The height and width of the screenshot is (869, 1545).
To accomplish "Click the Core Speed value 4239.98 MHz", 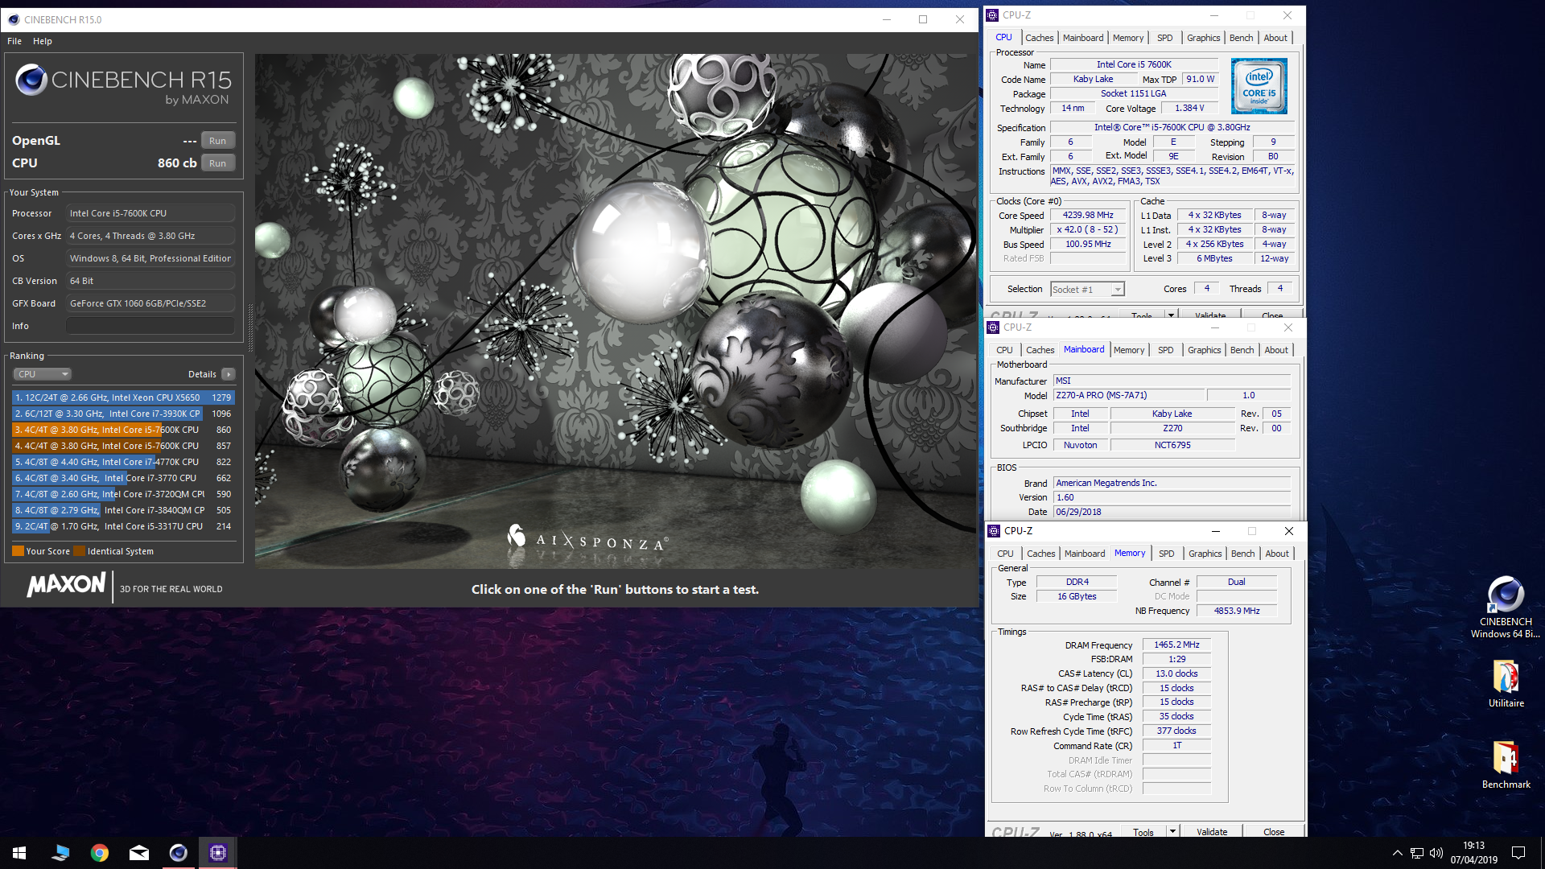I will (1088, 216).
